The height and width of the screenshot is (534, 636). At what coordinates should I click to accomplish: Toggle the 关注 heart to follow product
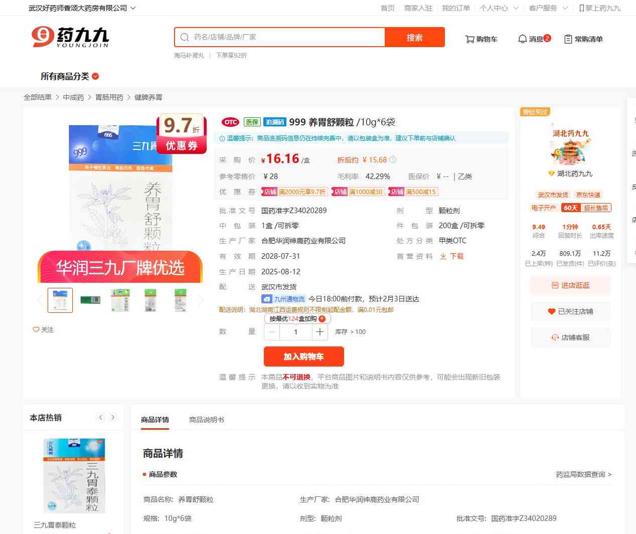[x=43, y=330]
